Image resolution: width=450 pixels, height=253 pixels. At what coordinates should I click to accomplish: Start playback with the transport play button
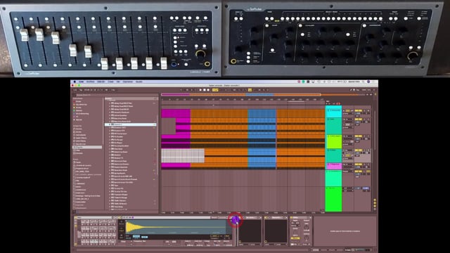[200, 90]
